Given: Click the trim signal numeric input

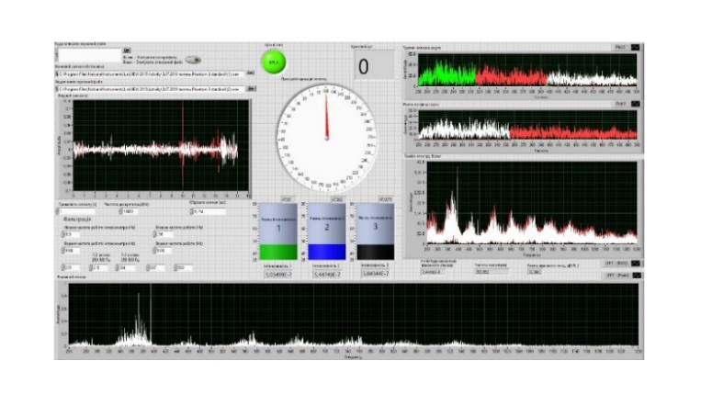Looking at the screenshot, I should [209, 211].
